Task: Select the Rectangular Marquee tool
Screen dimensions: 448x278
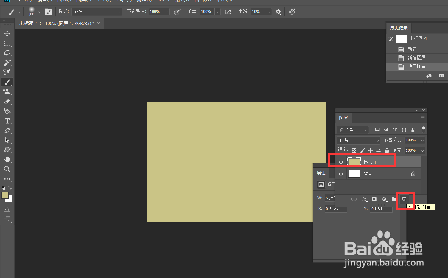Action: (x=7, y=44)
